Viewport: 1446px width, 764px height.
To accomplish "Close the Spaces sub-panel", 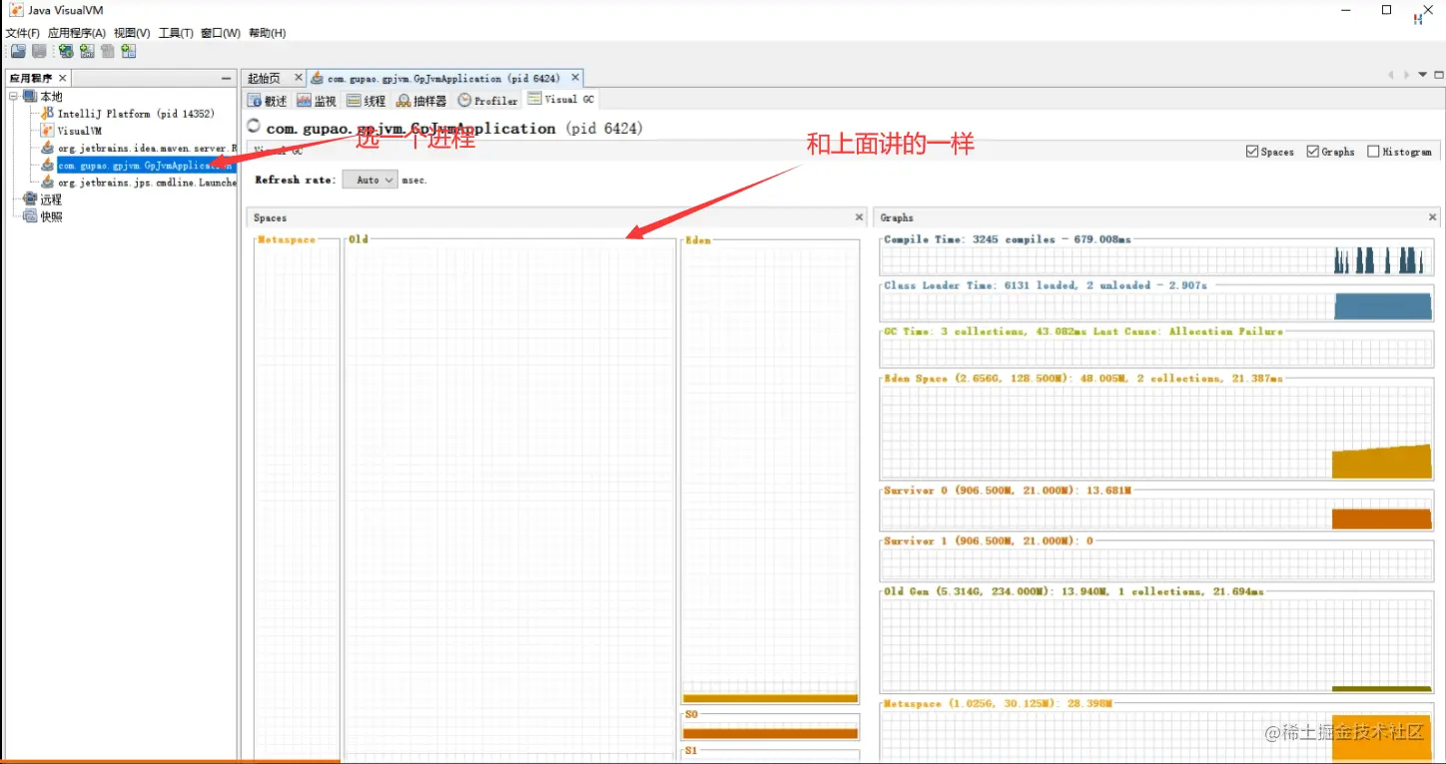I will 859,216.
